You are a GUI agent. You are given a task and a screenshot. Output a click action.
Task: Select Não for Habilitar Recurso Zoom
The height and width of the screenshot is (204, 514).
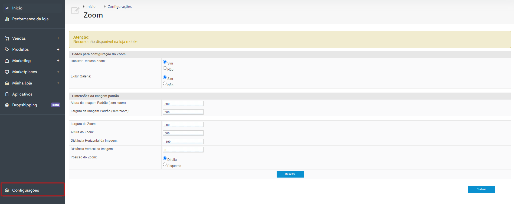tap(165, 68)
